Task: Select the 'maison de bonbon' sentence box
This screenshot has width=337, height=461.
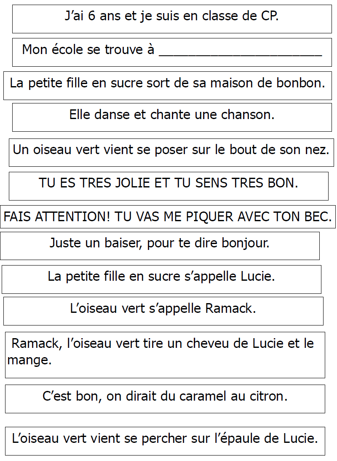Action: point(168,83)
